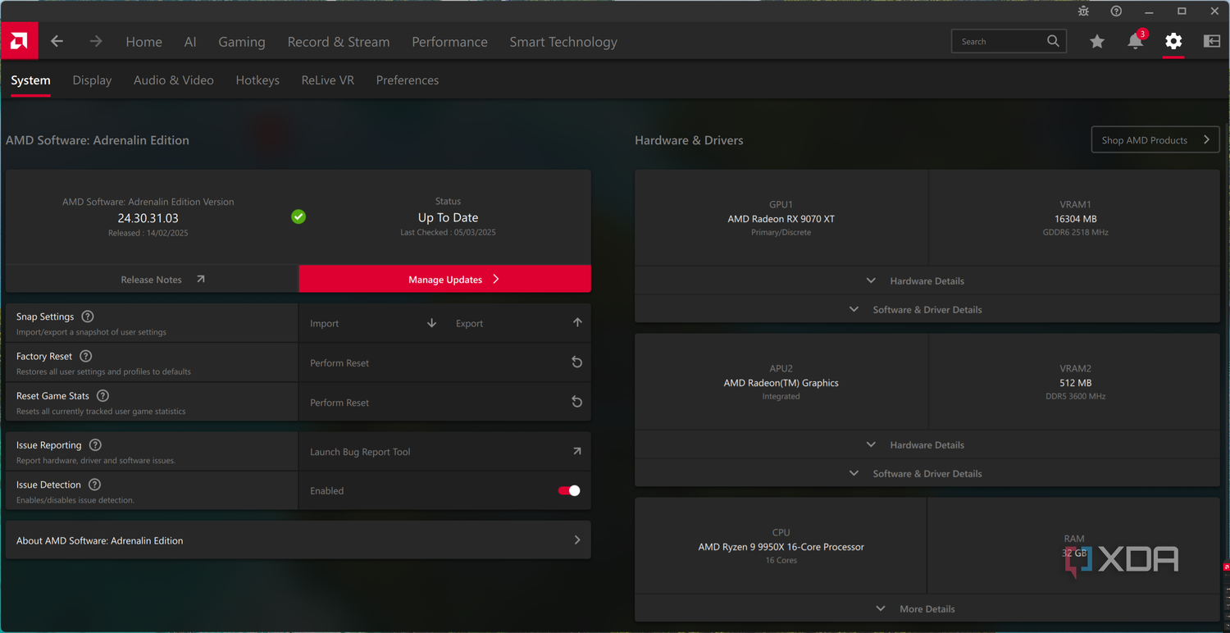Viewport: 1230px width, 633px height.
Task: Switch to the Hotkeys tab
Action: pos(257,80)
